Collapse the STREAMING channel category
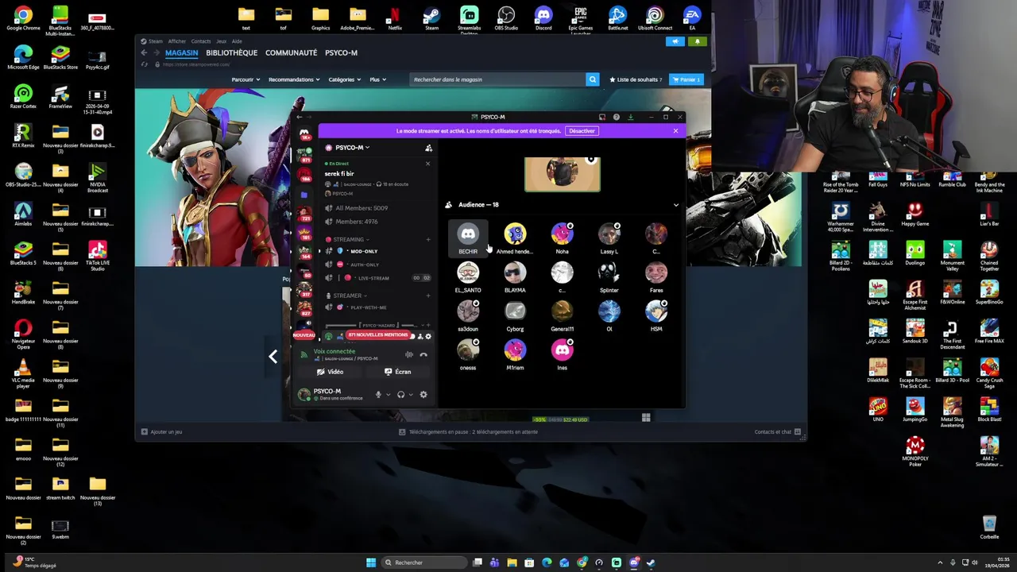 tap(348, 239)
